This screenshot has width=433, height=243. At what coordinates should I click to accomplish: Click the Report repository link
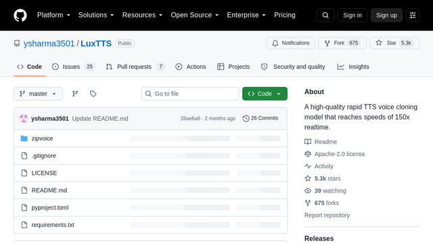[327, 215]
